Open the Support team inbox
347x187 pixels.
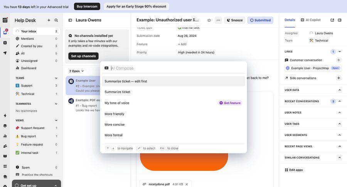pyautogui.click(x=36, y=86)
